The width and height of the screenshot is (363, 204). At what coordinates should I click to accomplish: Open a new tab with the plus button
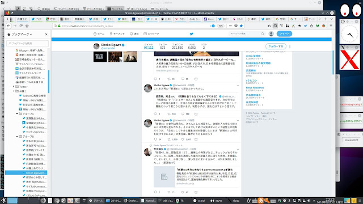point(326,19)
